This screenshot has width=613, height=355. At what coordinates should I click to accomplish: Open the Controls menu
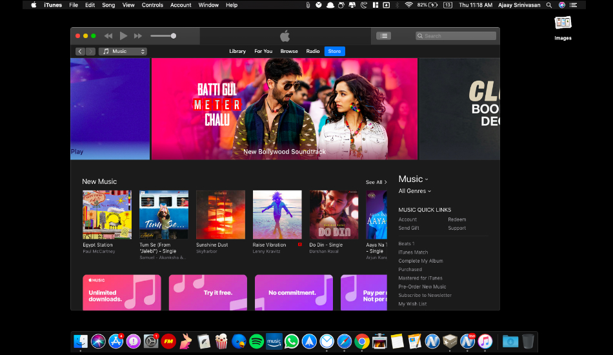point(152,5)
